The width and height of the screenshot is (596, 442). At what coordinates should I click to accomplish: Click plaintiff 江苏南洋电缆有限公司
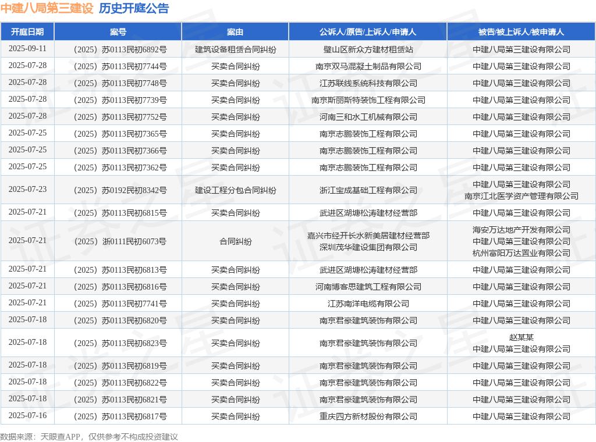[x=368, y=304]
